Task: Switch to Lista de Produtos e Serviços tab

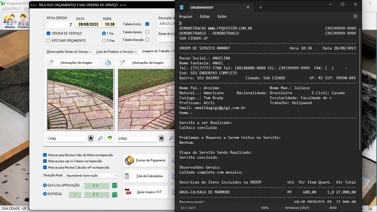Action: 116,51
